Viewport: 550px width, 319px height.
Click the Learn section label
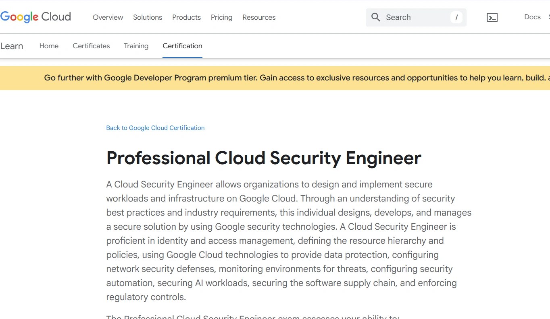click(x=12, y=46)
